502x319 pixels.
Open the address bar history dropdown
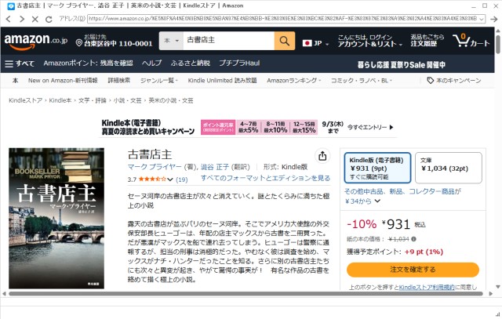[x=481, y=19]
